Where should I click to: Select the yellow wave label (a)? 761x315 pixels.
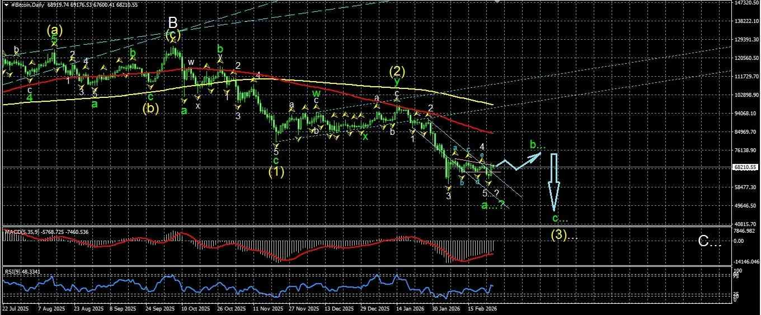pyautogui.click(x=55, y=29)
